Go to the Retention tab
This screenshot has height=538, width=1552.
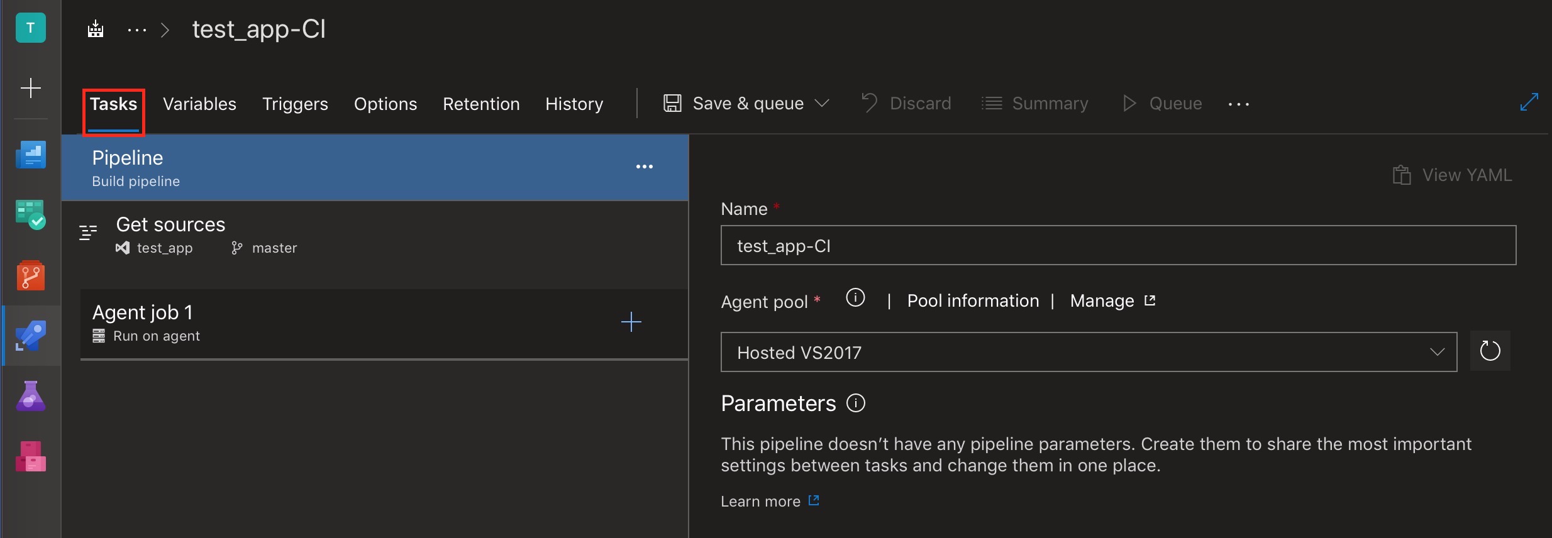(481, 104)
